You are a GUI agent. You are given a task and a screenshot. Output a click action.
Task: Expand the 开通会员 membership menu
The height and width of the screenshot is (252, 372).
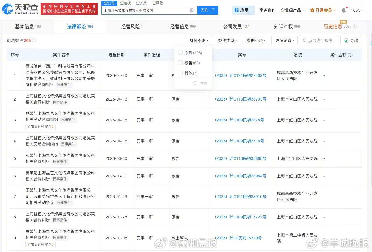323,10
